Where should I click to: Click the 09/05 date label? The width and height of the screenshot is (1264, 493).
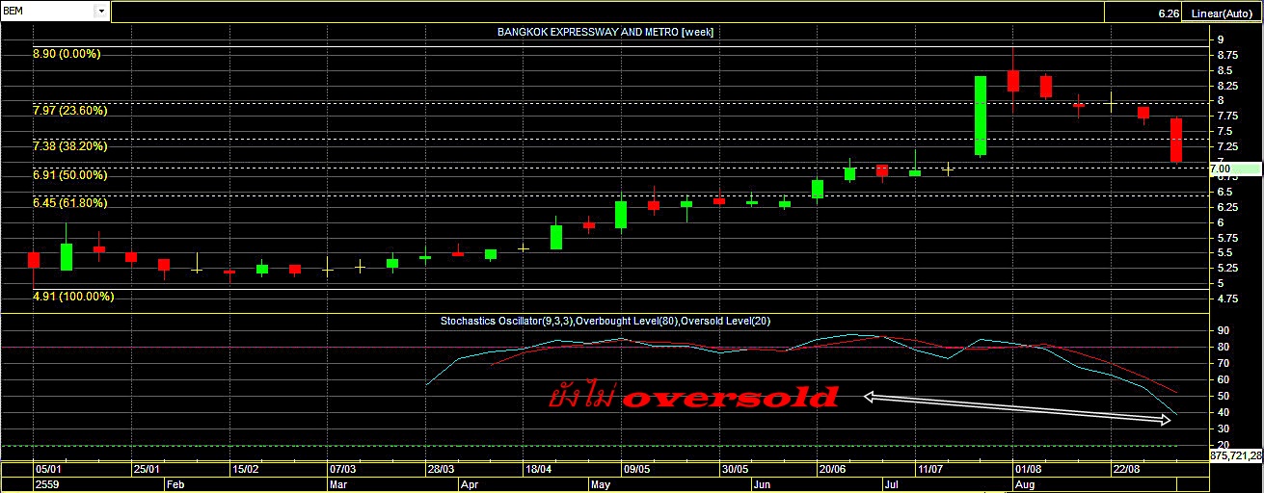click(x=636, y=469)
